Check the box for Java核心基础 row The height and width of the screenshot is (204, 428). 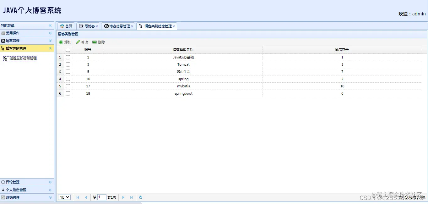coord(68,57)
